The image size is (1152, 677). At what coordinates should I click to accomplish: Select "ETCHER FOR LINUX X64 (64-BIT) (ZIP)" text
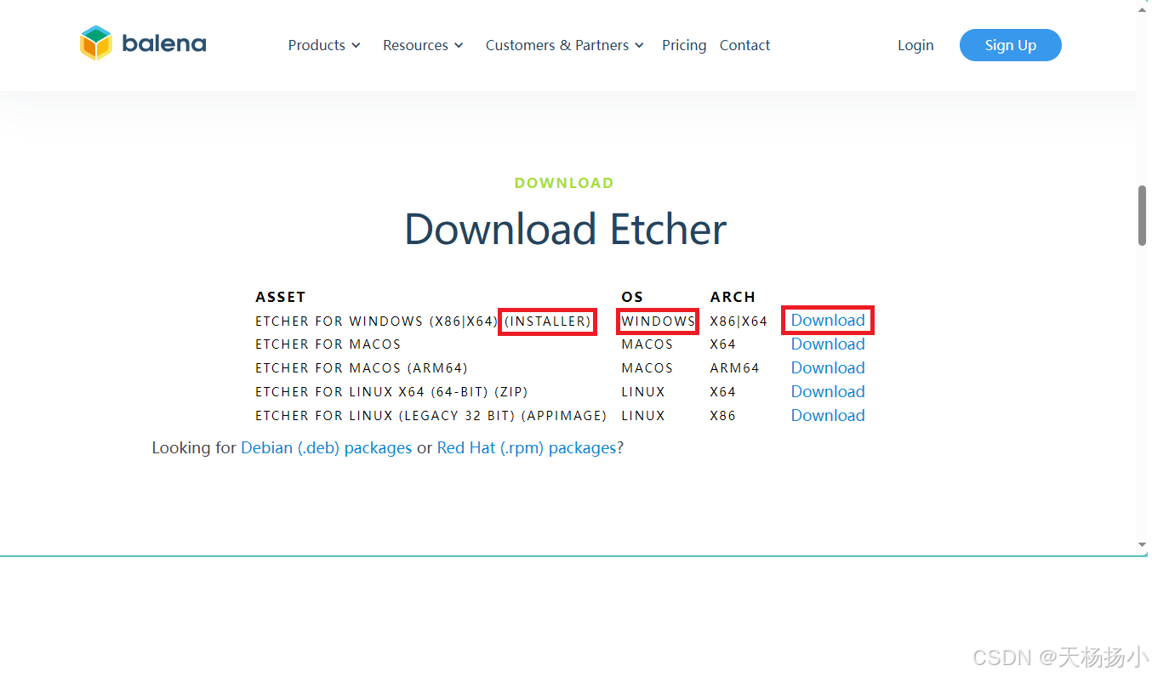tap(392, 392)
